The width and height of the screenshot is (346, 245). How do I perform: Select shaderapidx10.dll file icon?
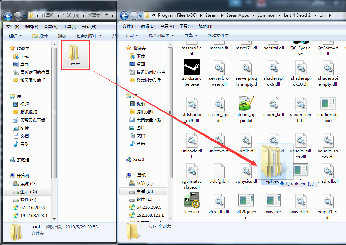300,67
